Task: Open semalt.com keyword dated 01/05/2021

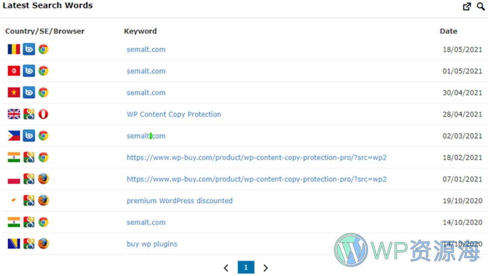Action: tap(146, 71)
